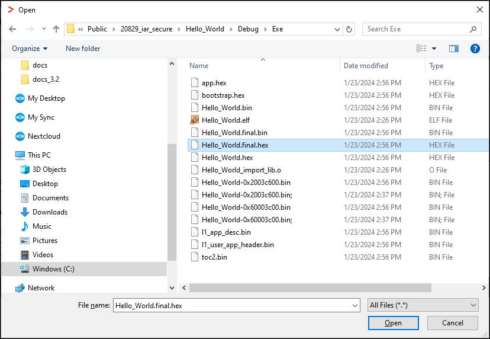
Task: Open the Downloads folder
Action: point(44,212)
